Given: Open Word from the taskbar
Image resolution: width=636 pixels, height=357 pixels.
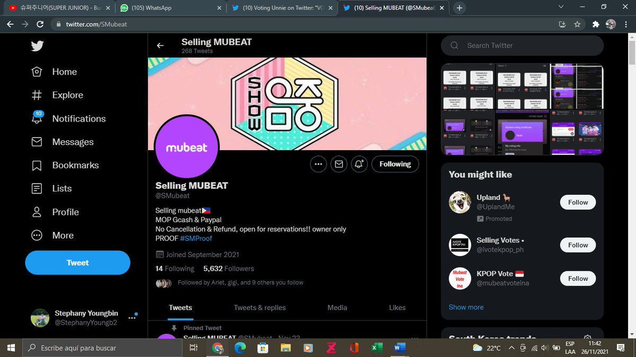Looking at the screenshot, I should pos(400,348).
